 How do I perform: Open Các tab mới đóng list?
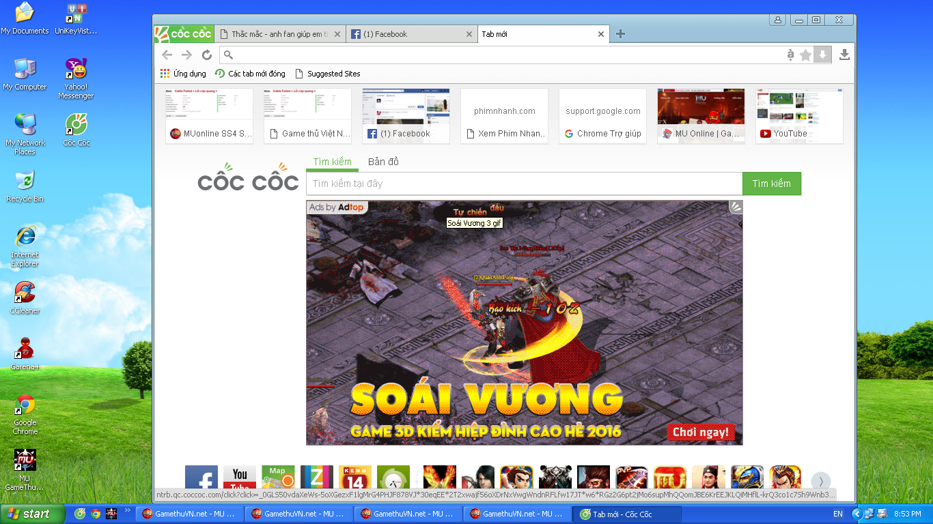point(250,74)
